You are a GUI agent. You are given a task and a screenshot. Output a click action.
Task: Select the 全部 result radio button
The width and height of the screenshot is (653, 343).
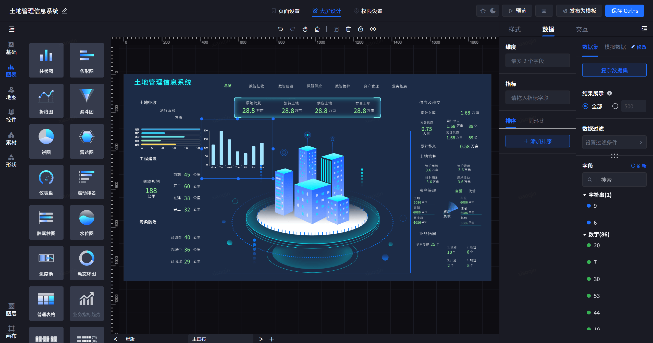click(585, 106)
